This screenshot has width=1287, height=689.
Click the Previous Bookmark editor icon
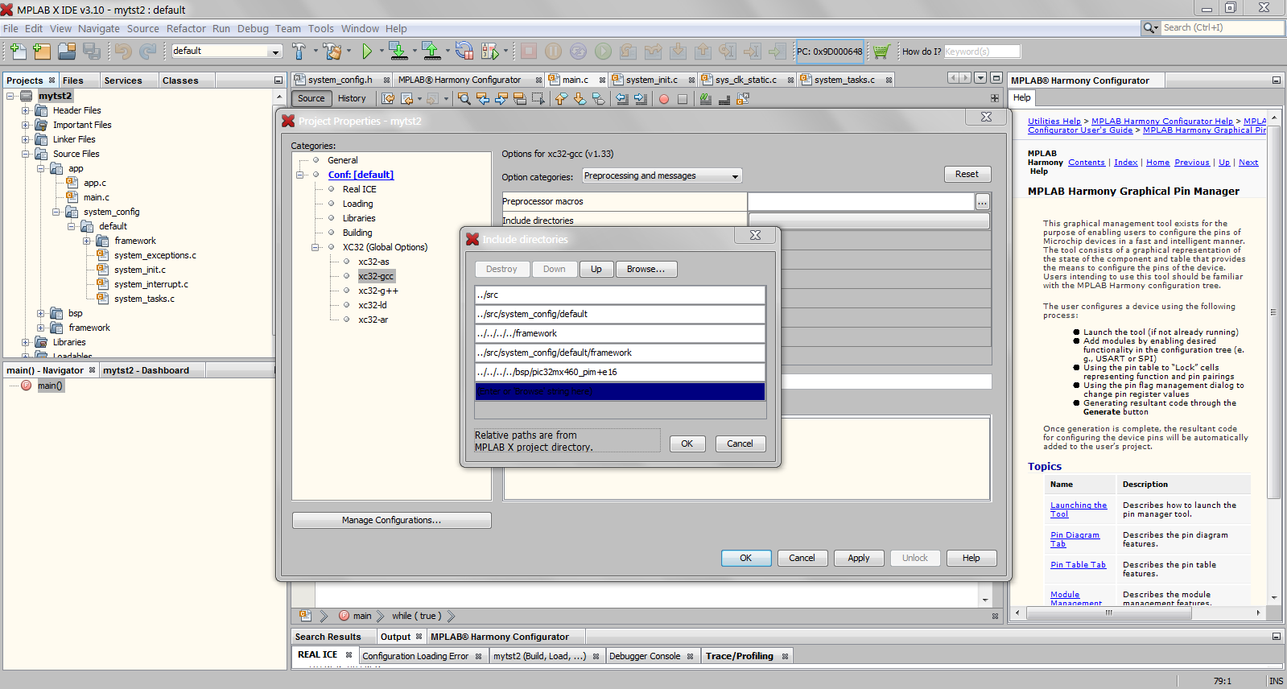(x=561, y=98)
